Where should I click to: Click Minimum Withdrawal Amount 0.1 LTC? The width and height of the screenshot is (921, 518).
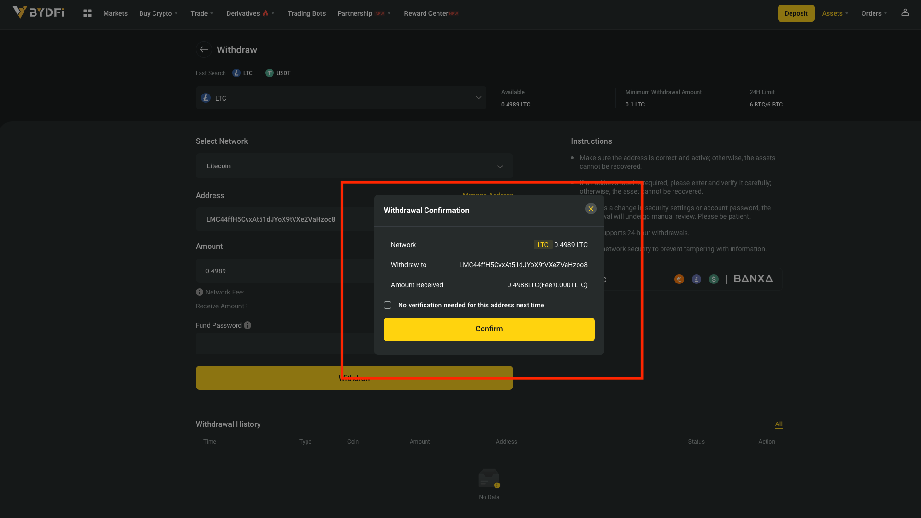635,104
